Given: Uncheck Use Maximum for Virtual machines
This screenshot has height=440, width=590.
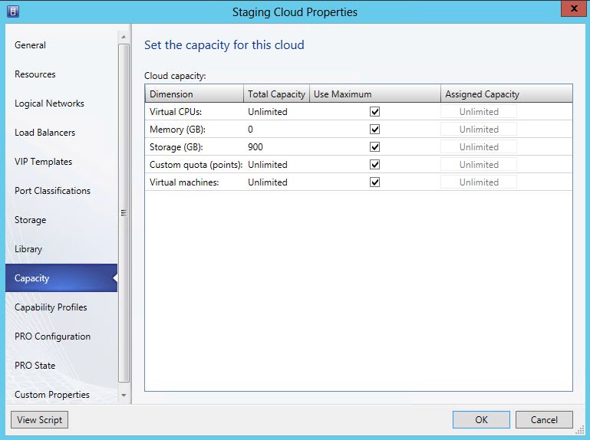Looking at the screenshot, I should click(x=375, y=182).
